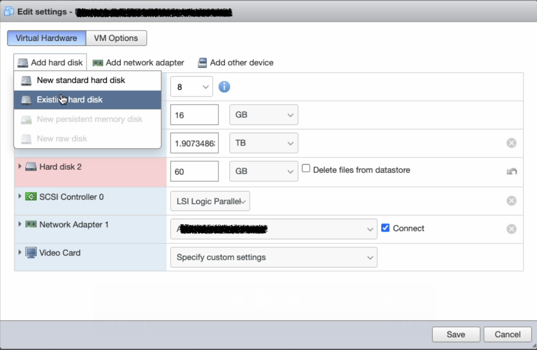Click the undo remove icon for Hard disk 2
The width and height of the screenshot is (537, 350).
512,171
